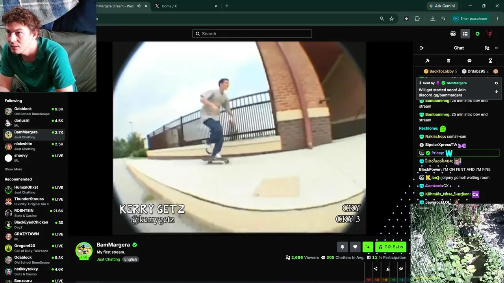The image size is (504, 283).
Task: Click Show More under Following
Action: [x=13, y=169]
